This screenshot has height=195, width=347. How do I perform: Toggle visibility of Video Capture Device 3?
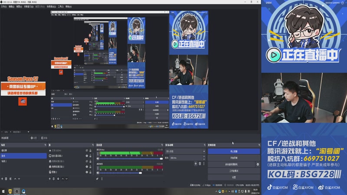coord(87,161)
